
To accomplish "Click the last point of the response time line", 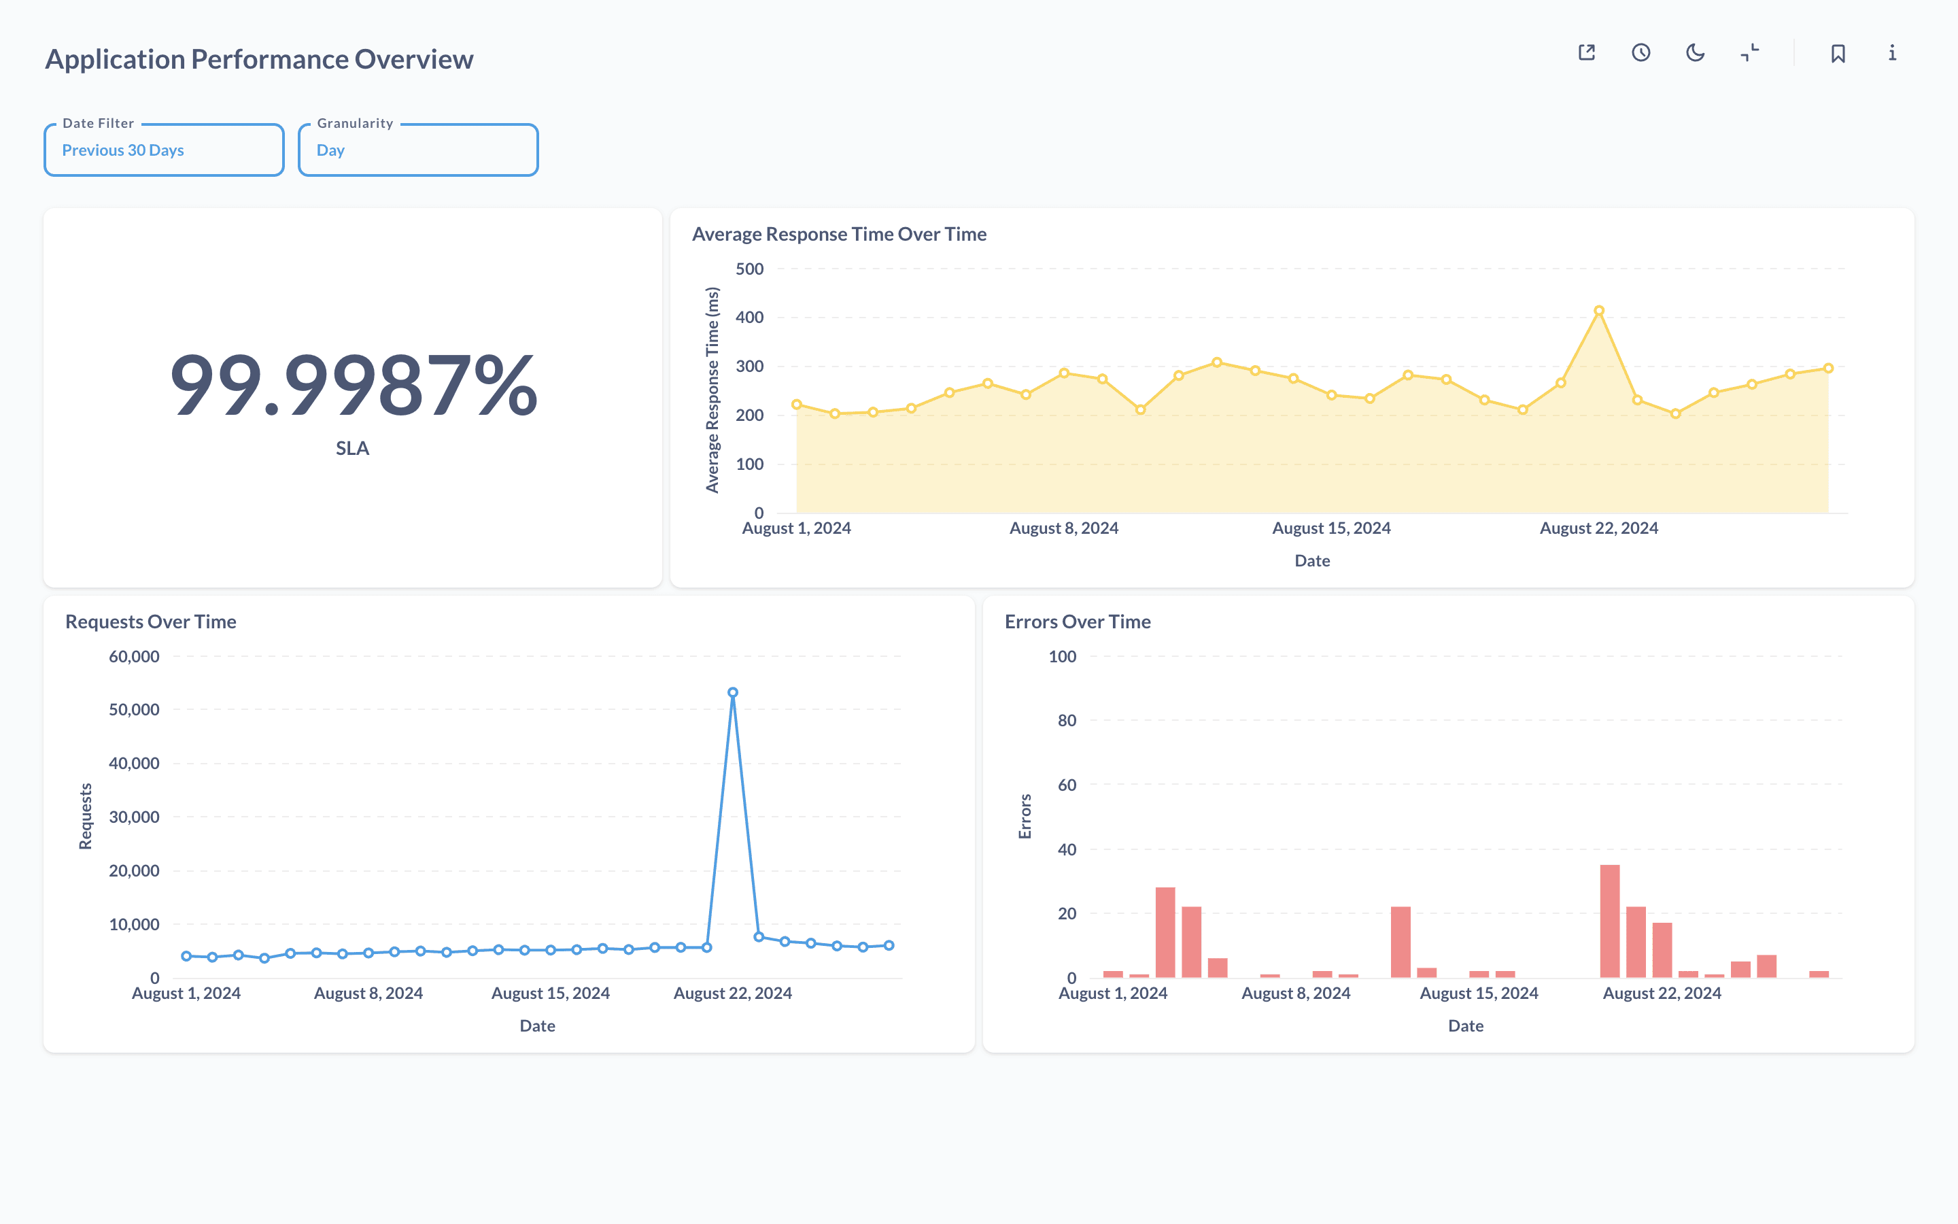I will [x=1829, y=369].
